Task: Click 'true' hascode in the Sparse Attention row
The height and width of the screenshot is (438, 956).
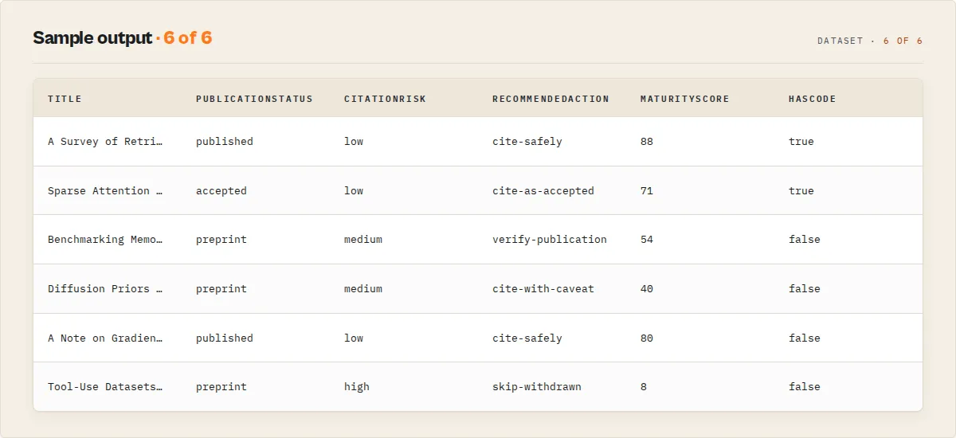Action: (x=801, y=191)
